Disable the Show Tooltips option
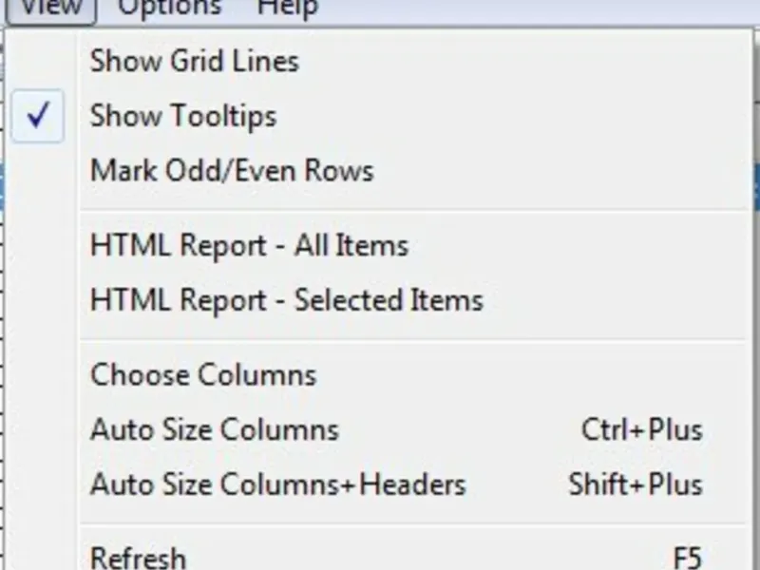Viewport: 760px width, 570px height. (x=182, y=117)
